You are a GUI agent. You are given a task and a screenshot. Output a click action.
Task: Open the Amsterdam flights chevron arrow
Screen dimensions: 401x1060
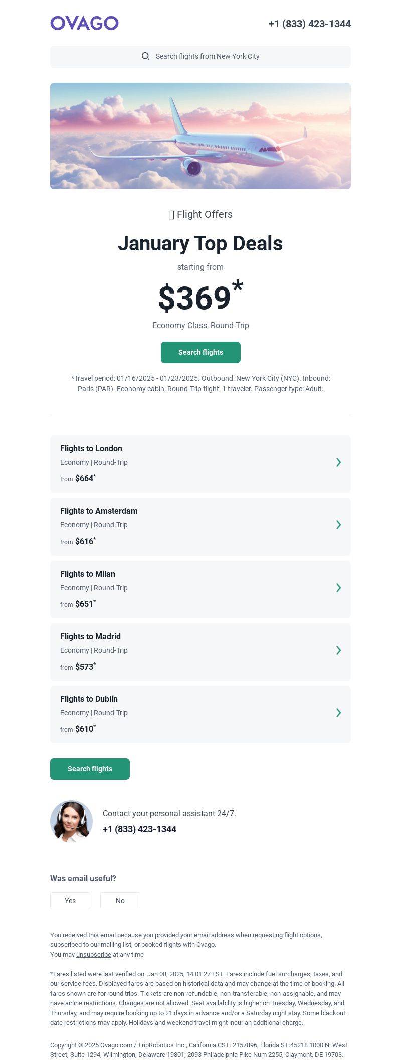pos(338,525)
